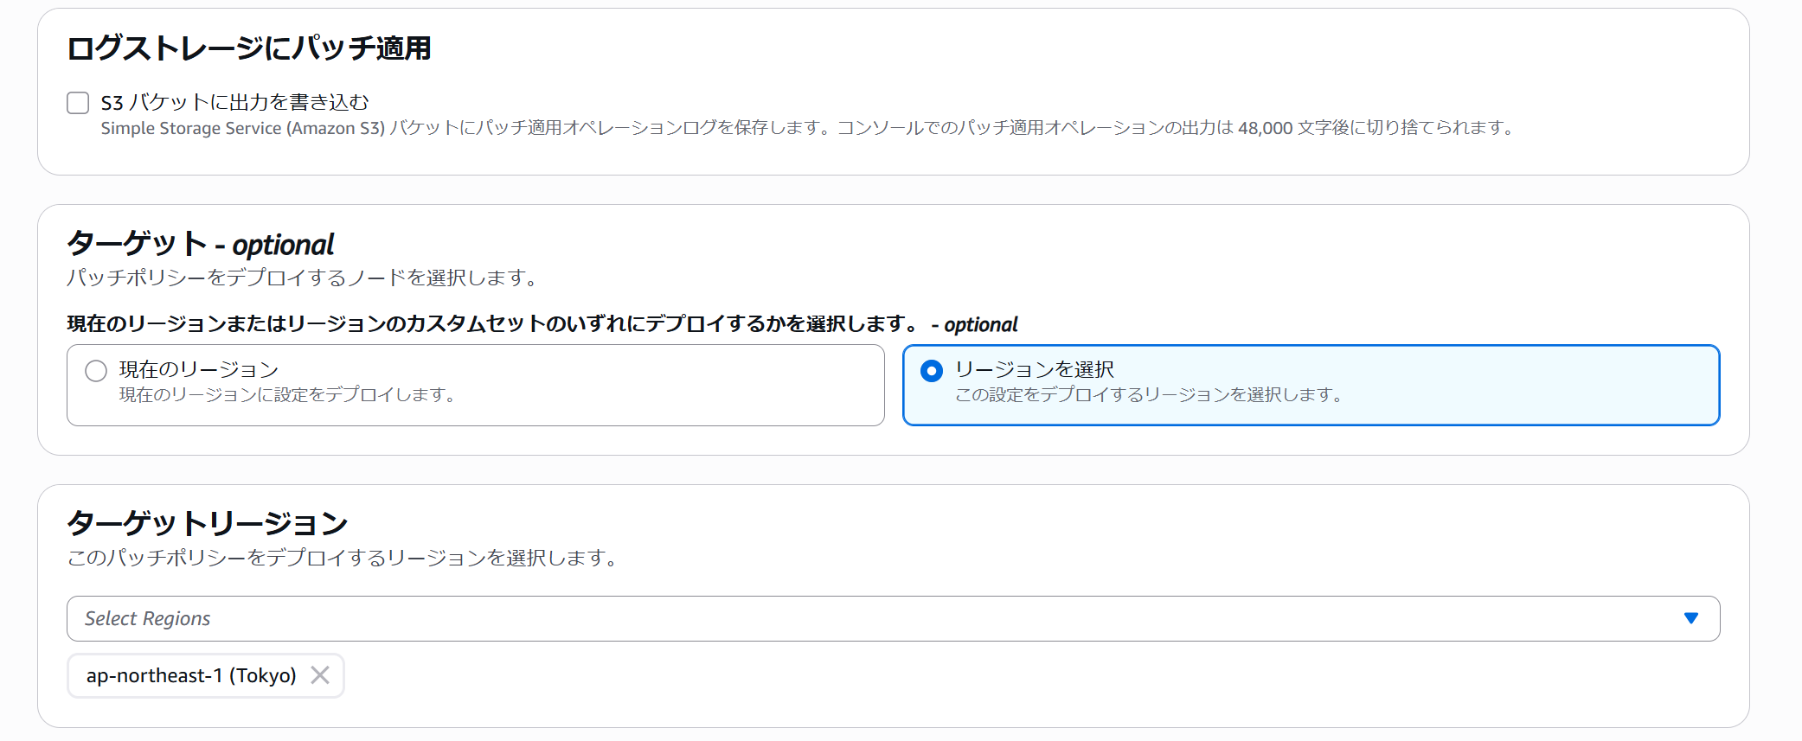Click the ターゲット - optional section heading
This screenshot has width=1802, height=741.
(201, 244)
